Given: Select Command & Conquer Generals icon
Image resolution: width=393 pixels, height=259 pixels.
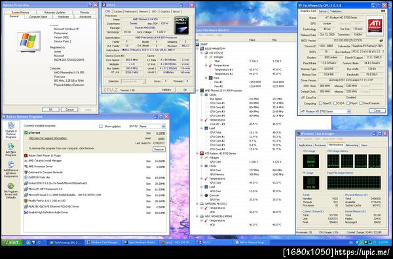Looking at the screenshot, I should [26, 172].
